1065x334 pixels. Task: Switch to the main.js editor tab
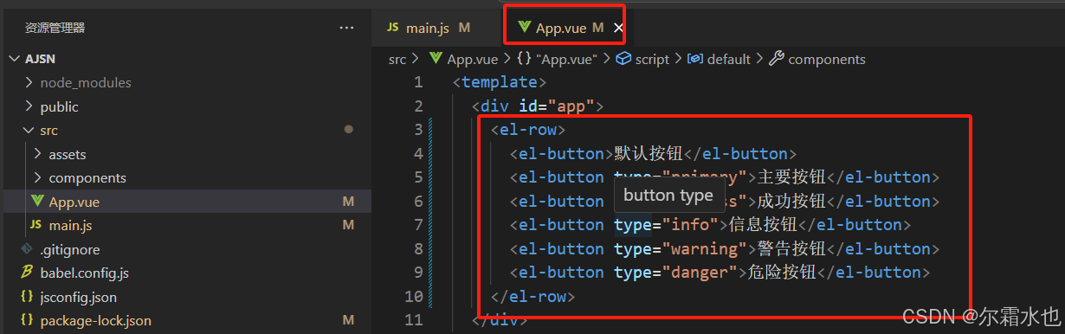(x=429, y=28)
